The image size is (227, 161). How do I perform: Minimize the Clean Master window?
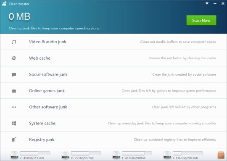(215, 3)
